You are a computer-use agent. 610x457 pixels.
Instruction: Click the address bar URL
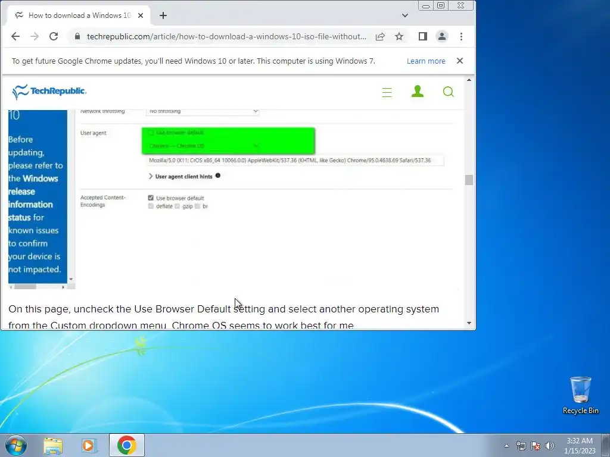click(x=226, y=36)
